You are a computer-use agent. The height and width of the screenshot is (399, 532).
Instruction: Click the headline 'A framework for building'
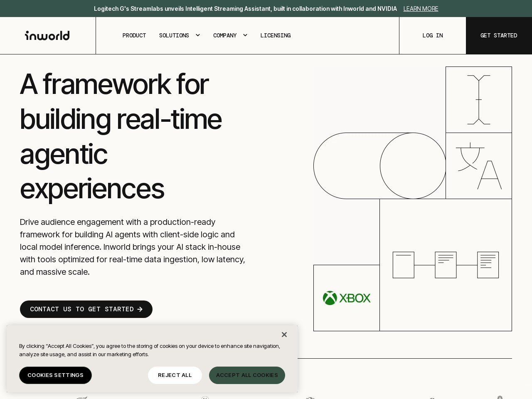point(121,136)
